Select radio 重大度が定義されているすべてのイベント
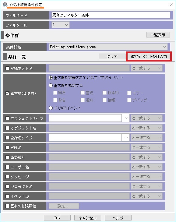Image resolution: width=176 pixels, height=222 pixels. click(x=51, y=77)
